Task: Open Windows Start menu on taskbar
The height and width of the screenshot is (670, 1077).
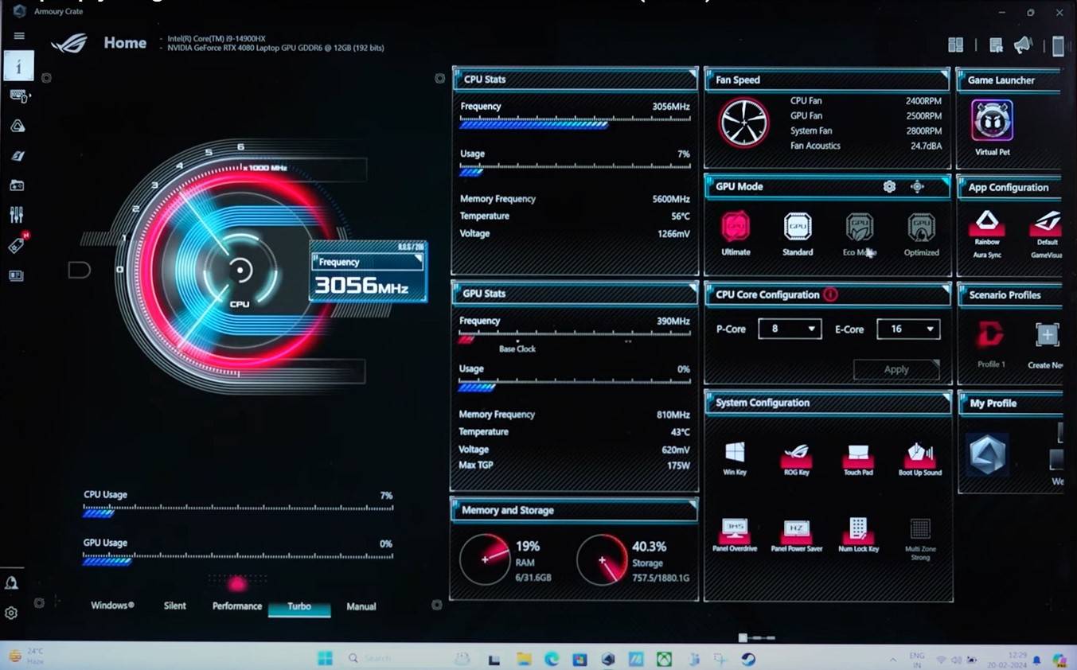Action: [x=325, y=659]
